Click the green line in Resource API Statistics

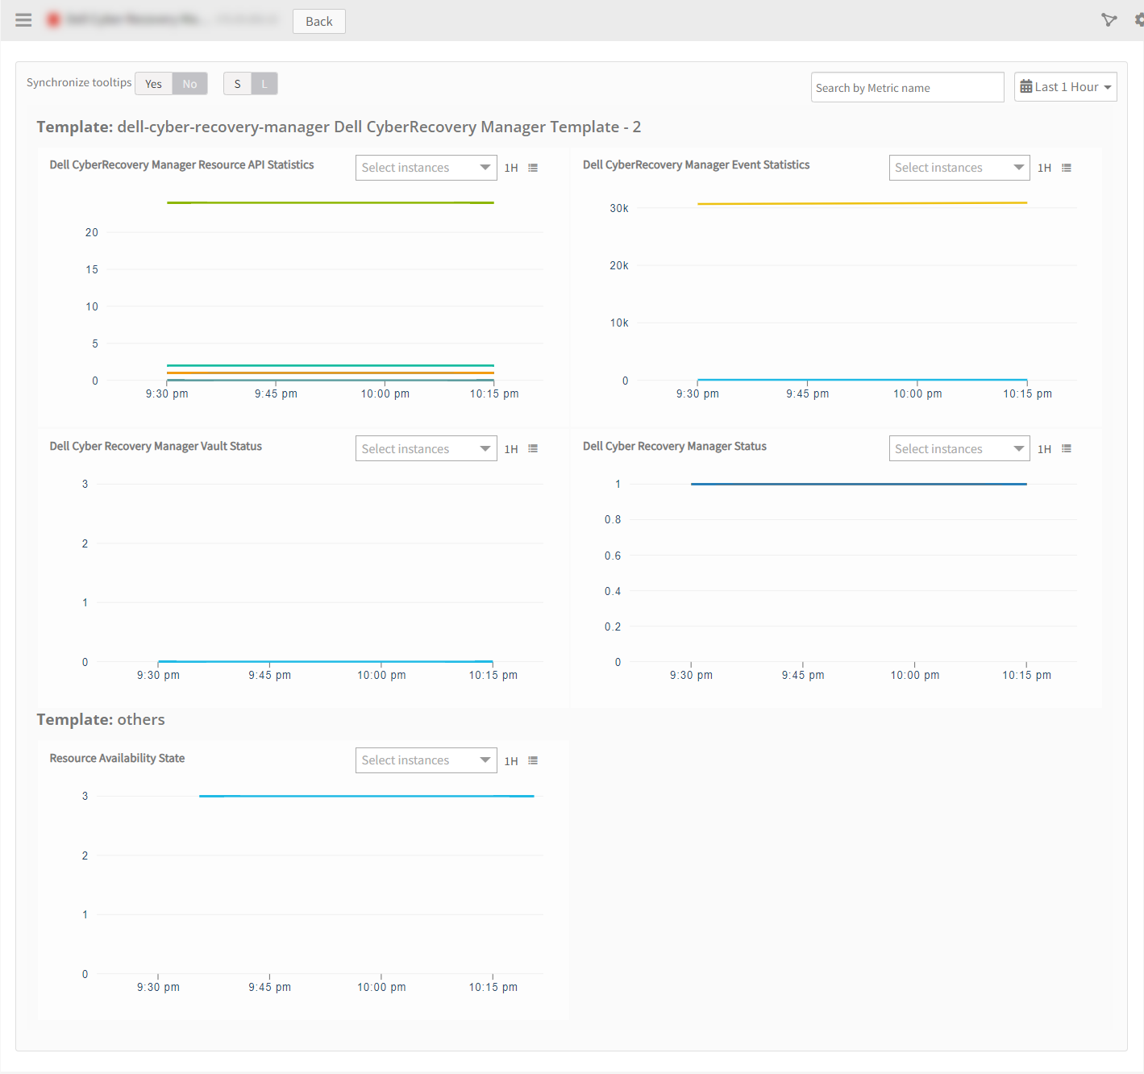coord(331,202)
